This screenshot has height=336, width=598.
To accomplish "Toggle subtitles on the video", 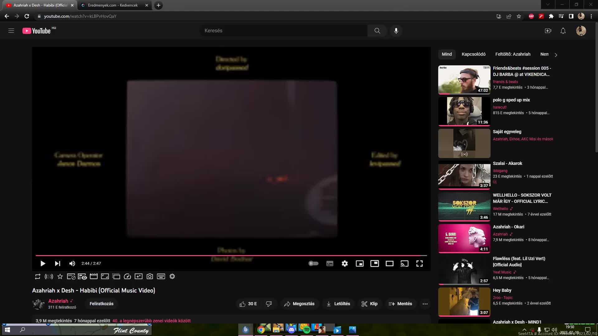I will click(x=330, y=264).
